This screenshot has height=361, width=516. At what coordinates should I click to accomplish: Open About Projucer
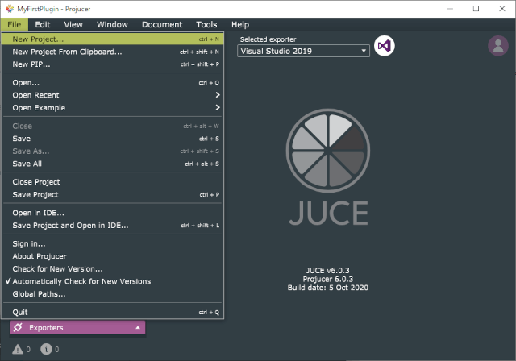(113, 256)
